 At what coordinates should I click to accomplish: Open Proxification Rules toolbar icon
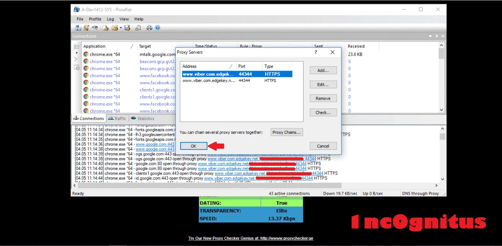[86, 28]
